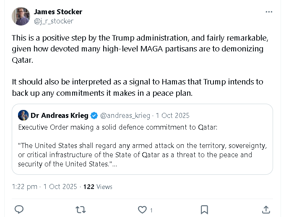Bookmark this post

click(x=204, y=210)
